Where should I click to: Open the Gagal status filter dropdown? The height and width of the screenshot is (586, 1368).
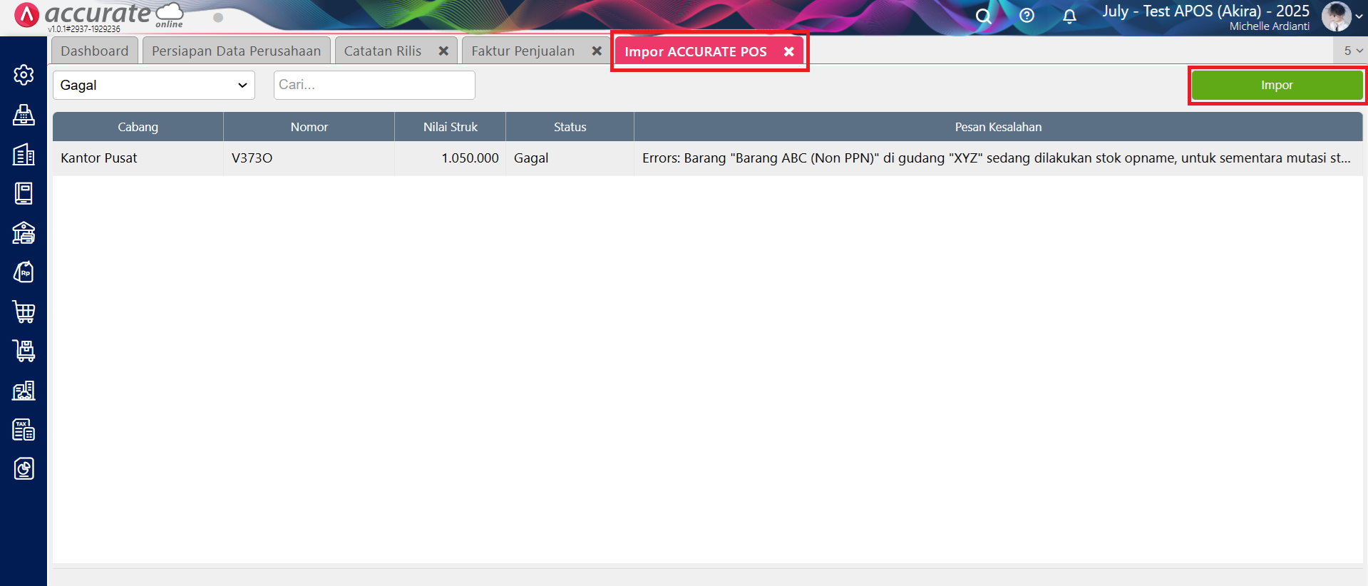point(154,85)
